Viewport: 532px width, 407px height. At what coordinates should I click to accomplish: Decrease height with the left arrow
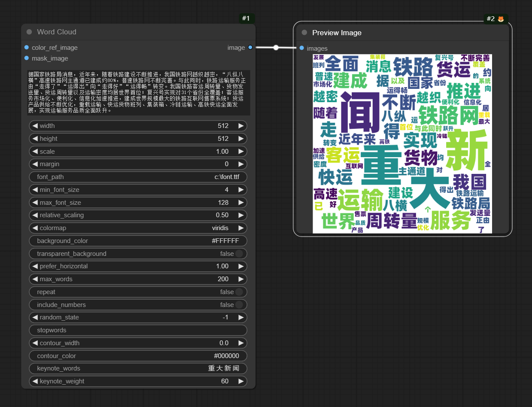point(35,139)
